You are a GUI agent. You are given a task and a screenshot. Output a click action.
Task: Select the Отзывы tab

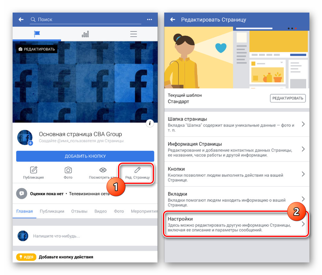tap(79, 211)
